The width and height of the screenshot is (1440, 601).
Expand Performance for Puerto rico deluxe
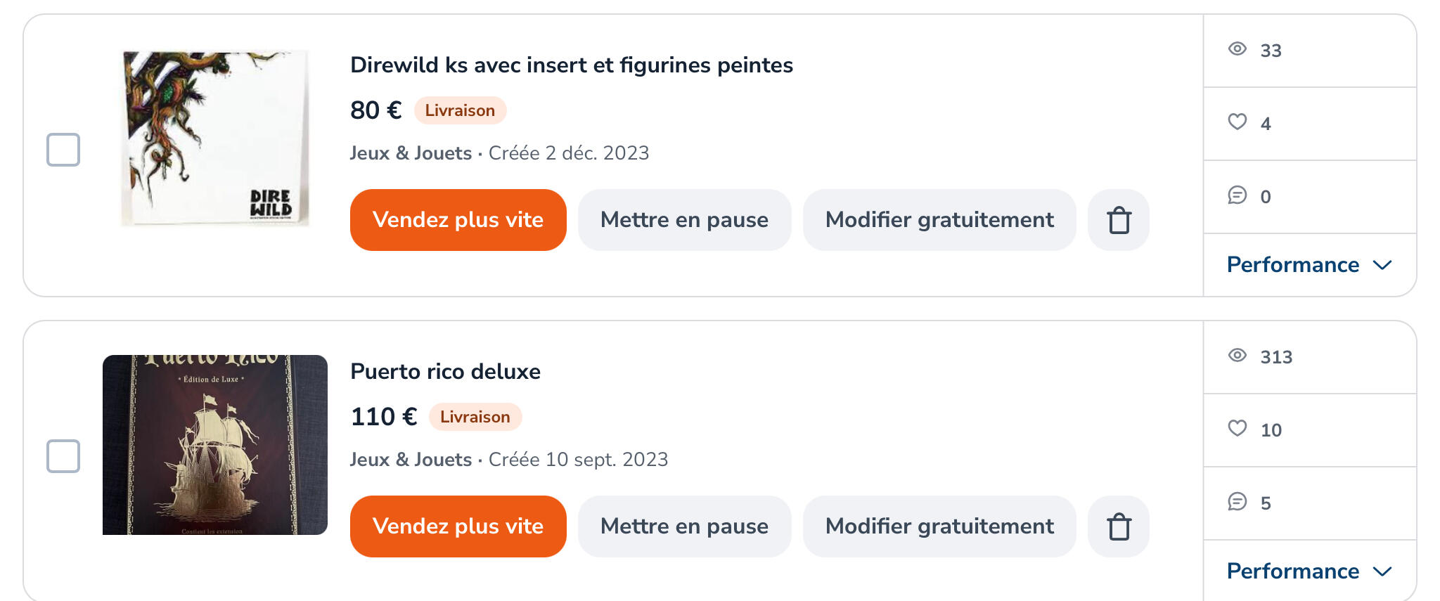[1309, 571]
